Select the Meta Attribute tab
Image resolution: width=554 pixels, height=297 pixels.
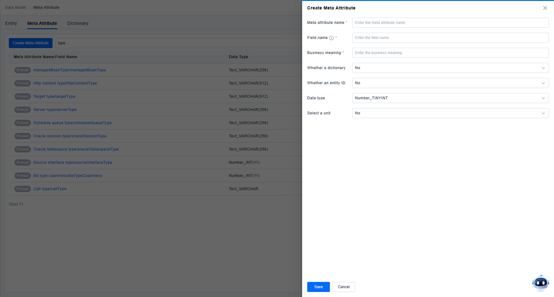[42, 23]
